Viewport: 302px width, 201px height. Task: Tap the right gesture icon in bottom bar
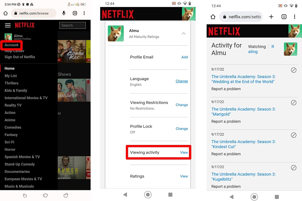(66, 195)
